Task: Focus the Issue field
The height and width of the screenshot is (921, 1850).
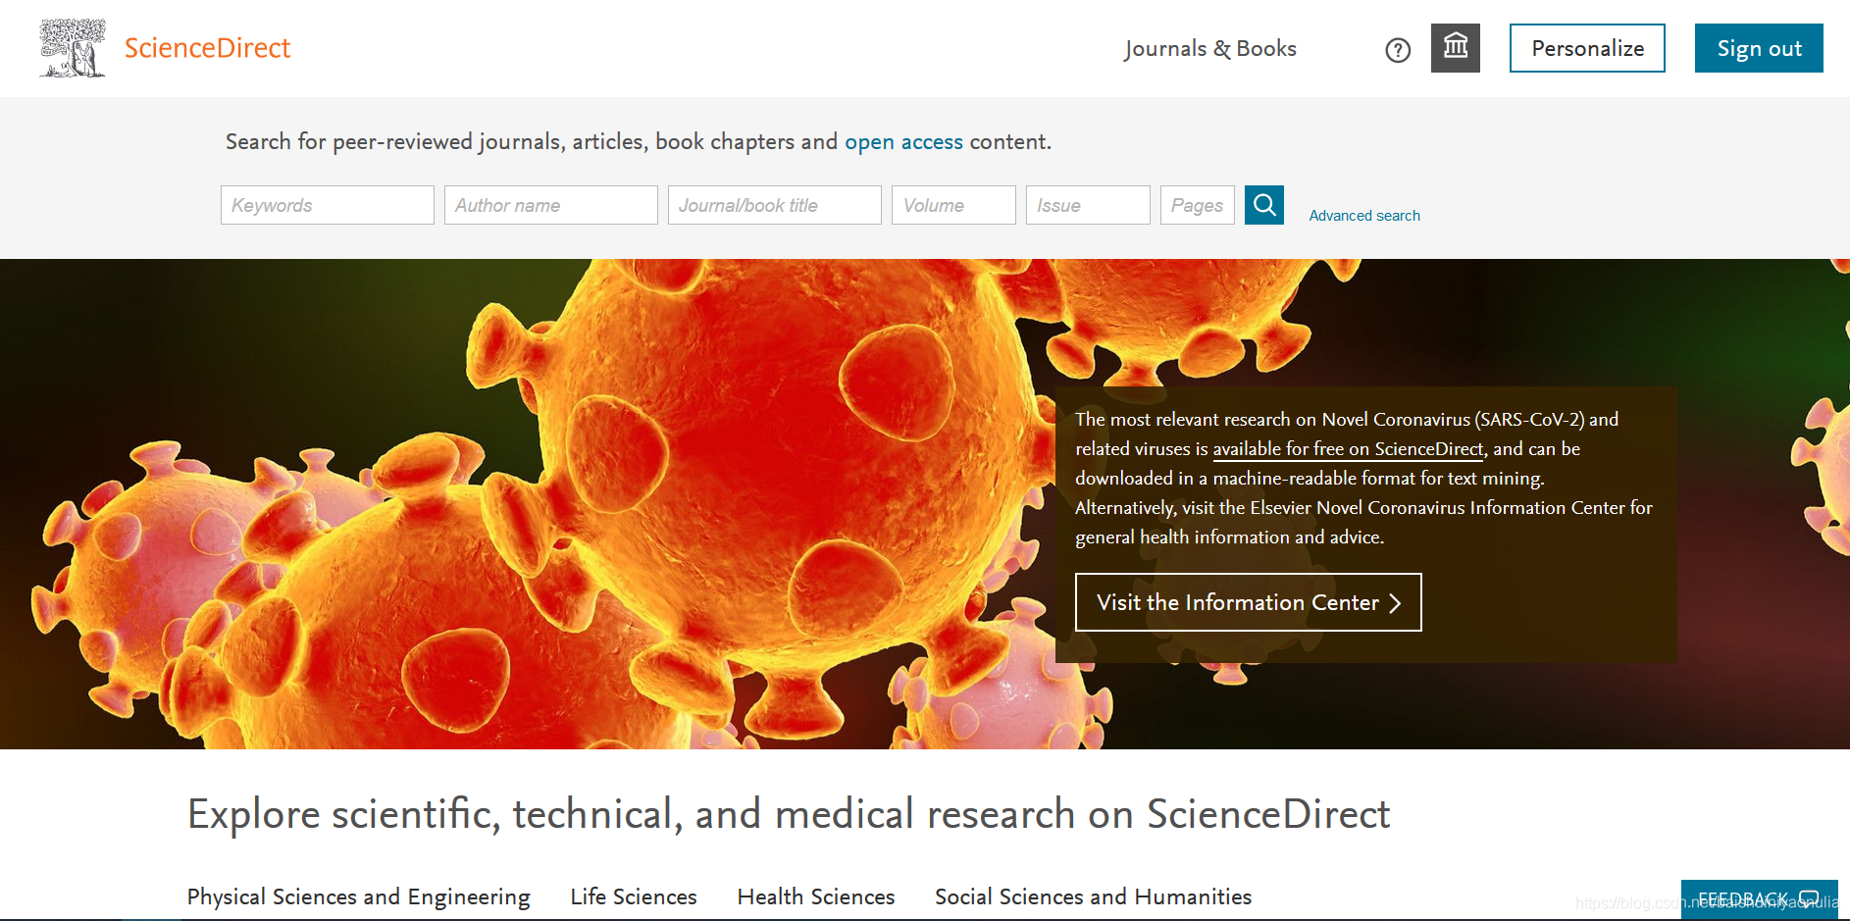Action: [x=1088, y=205]
